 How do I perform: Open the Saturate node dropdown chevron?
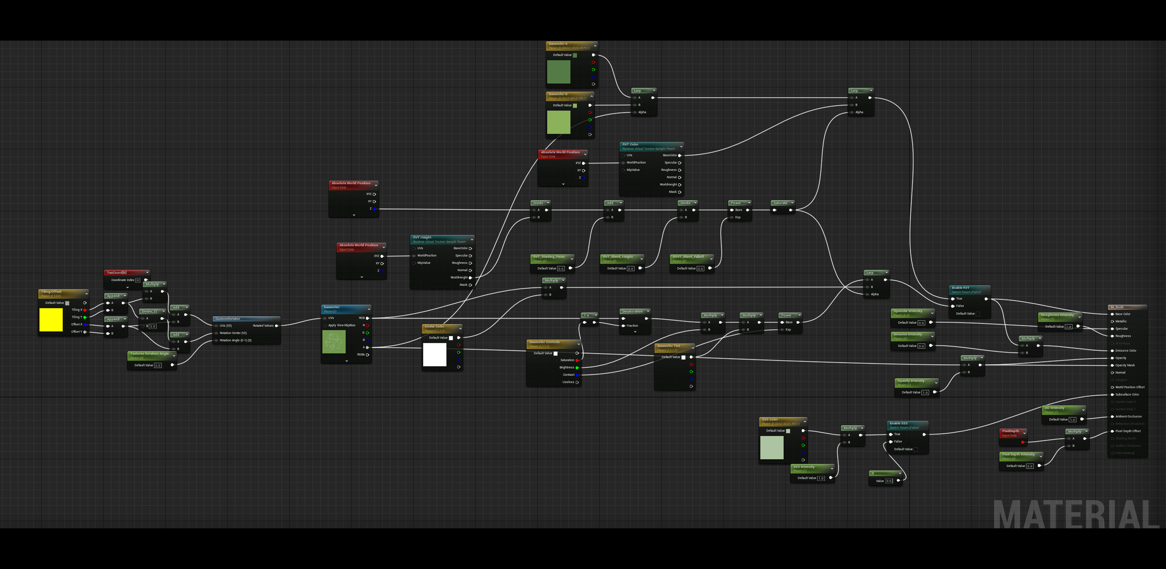[792, 203]
